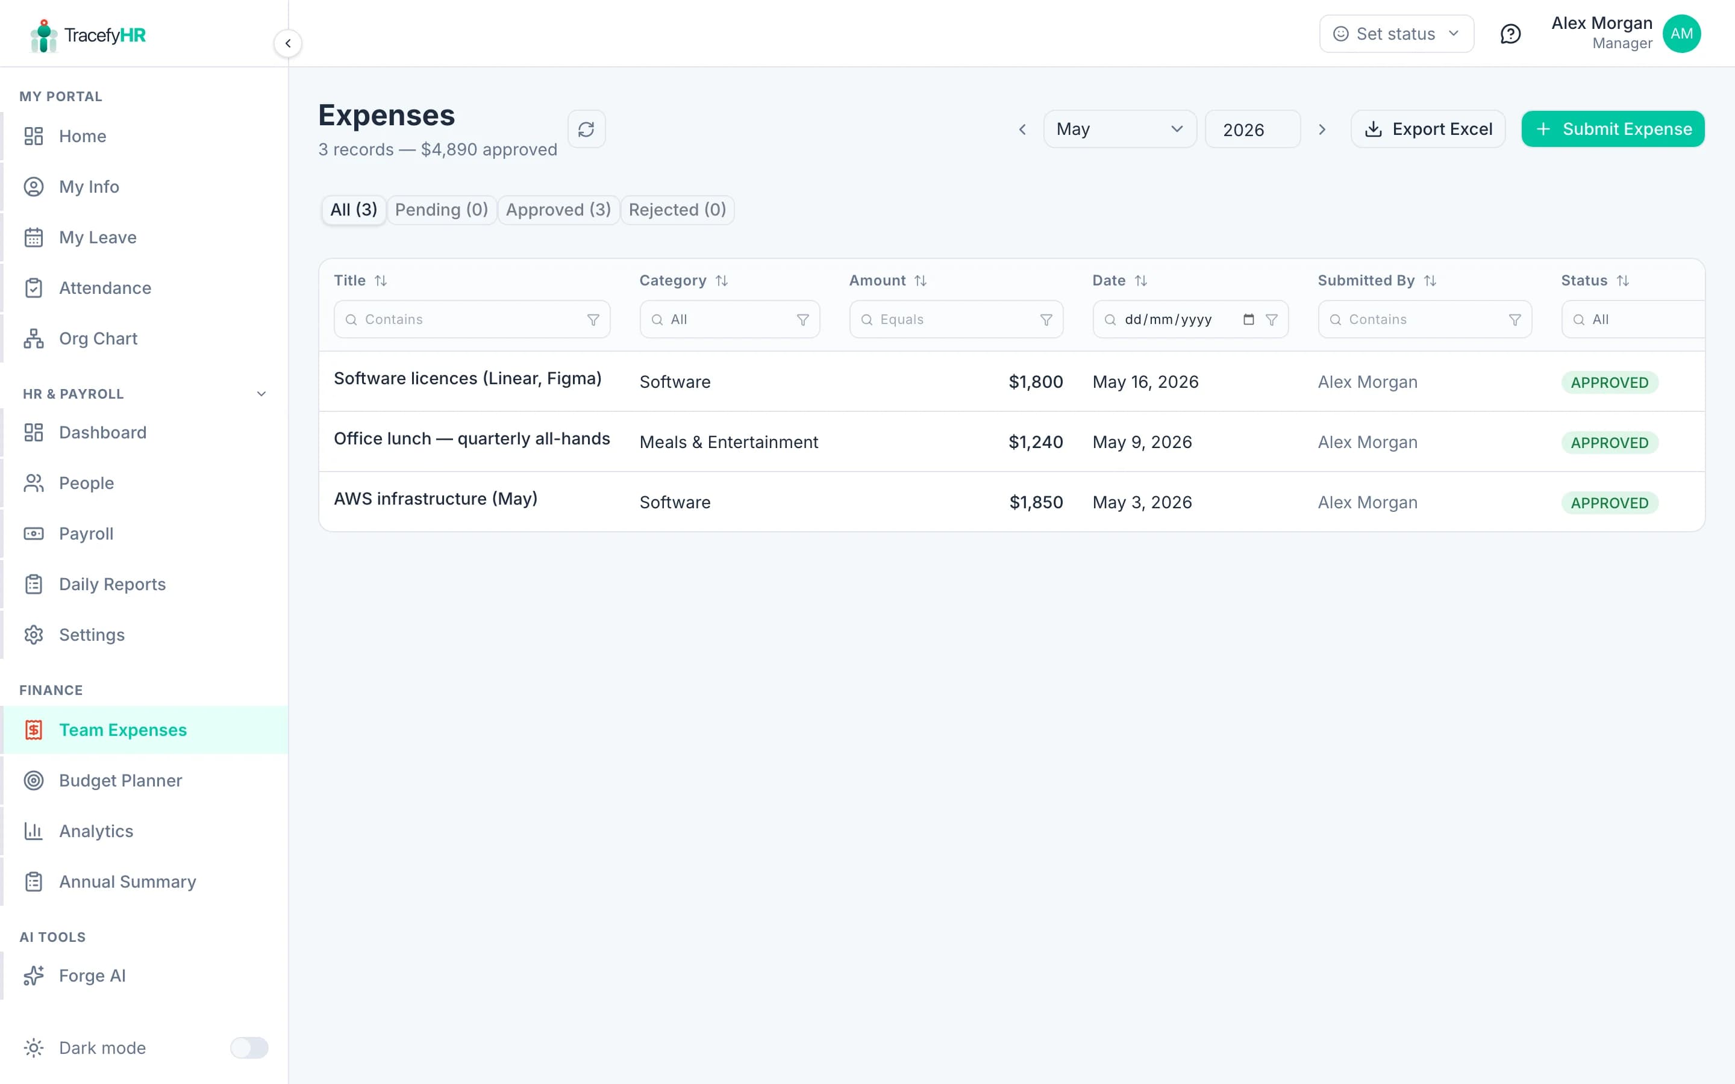Open Date filter funnel options
Image resolution: width=1735 pixels, height=1084 pixels.
click(x=1271, y=320)
